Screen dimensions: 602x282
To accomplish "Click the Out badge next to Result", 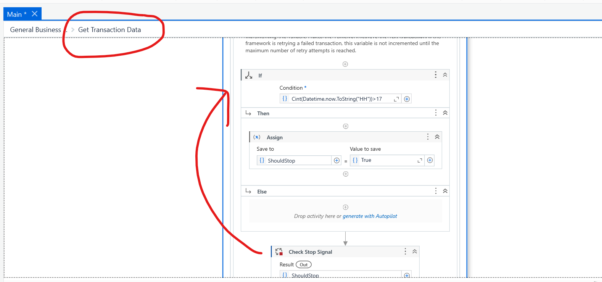I will [304, 264].
